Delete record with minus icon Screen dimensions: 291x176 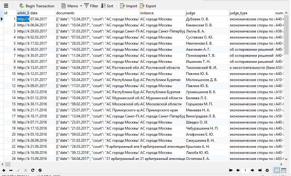(x=11, y=170)
